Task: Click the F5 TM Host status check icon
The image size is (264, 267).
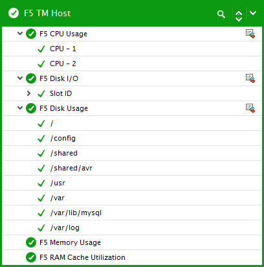Action: pos(14,13)
